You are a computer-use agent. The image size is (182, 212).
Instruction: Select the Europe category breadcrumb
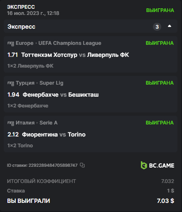[25, 43]
